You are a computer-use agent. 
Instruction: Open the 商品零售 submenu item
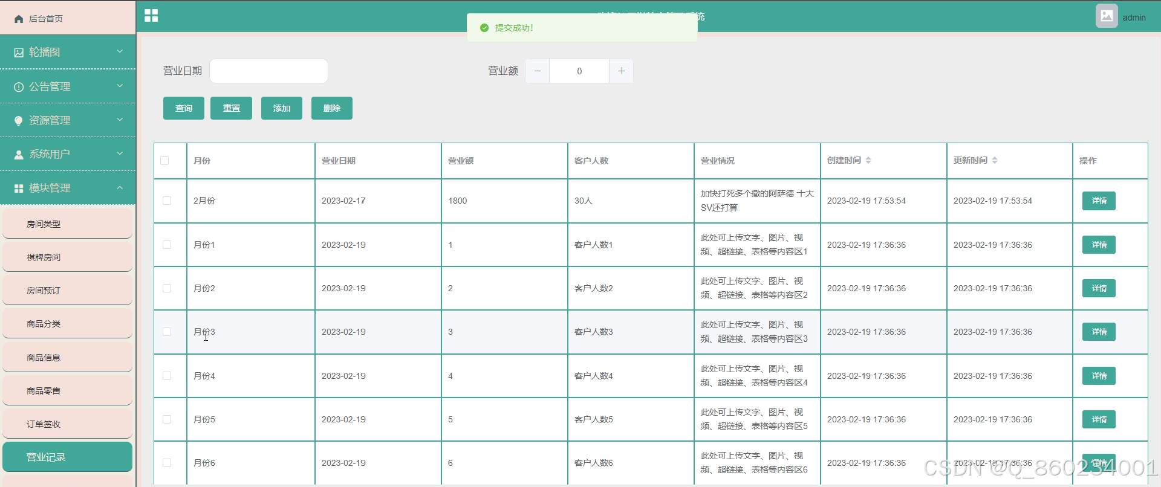tap(68, 390)
